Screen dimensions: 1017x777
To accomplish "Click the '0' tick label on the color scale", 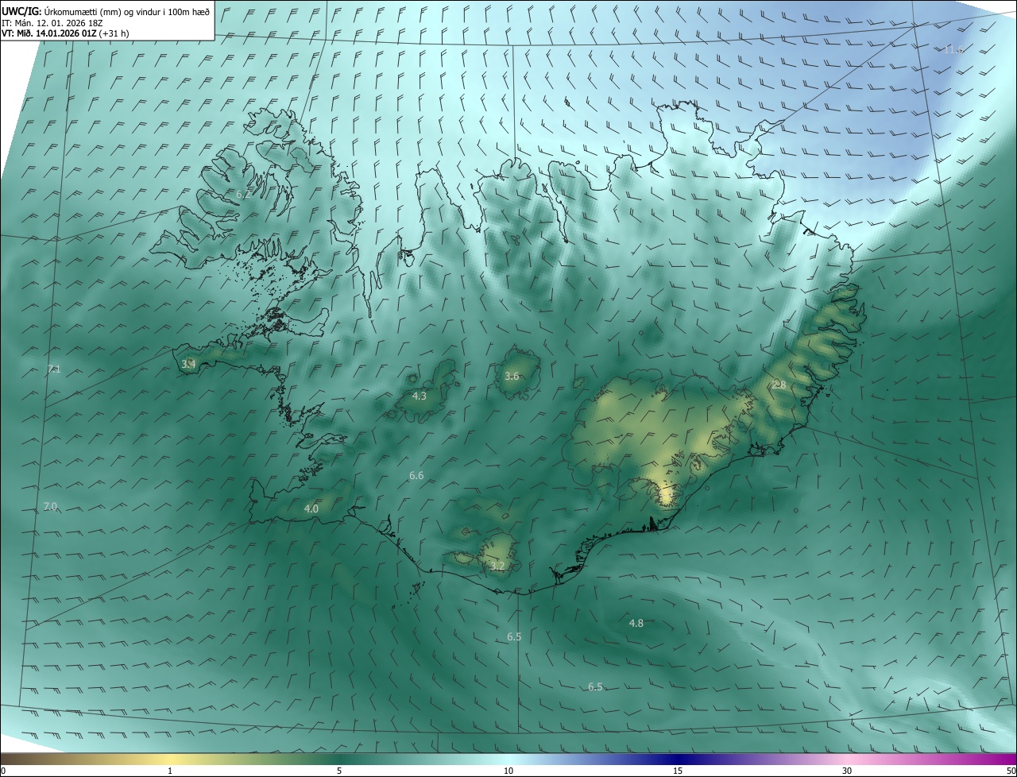I will [x=3, y=771].
